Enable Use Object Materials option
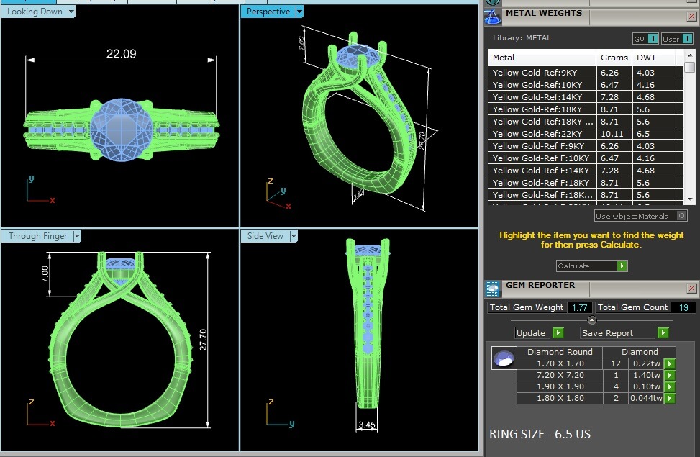The height and width of the screenshot is (457, 700). coord(682,216)
